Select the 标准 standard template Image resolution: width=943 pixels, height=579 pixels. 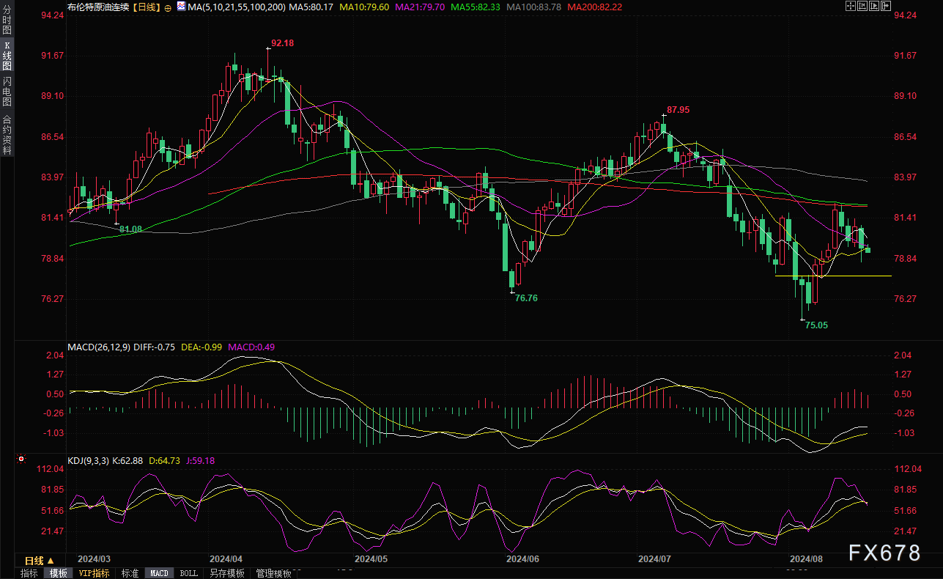point(130,573)
